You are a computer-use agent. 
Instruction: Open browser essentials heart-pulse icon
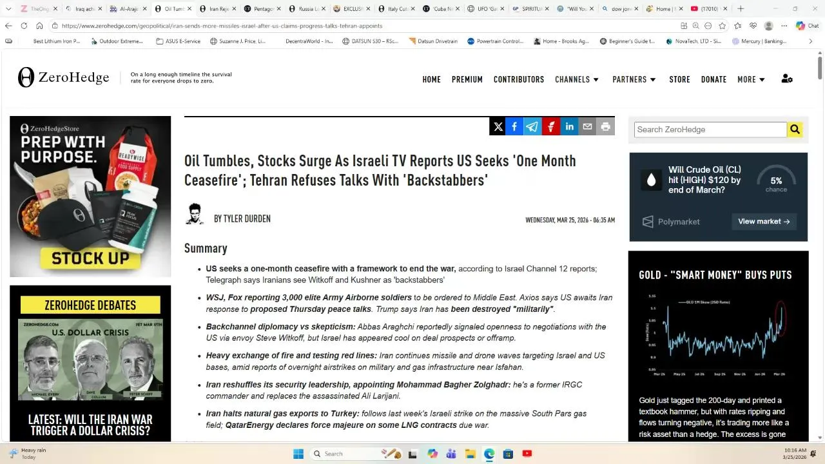point(753,26)
